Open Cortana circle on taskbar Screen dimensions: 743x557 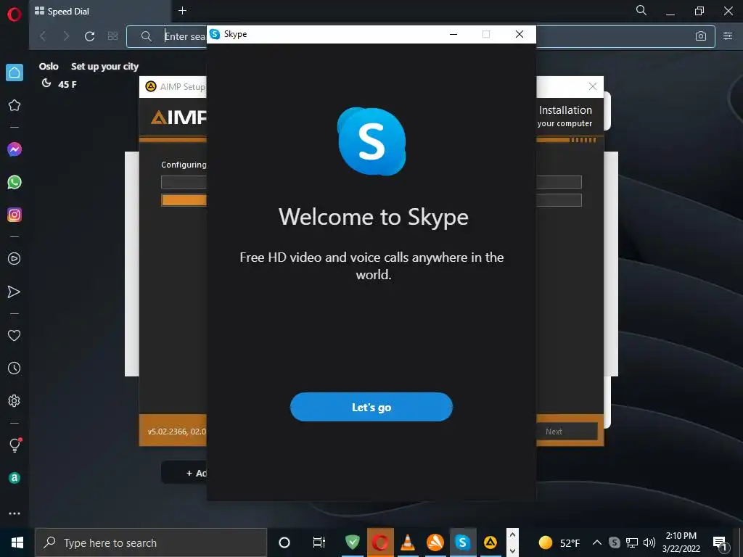pos(284,542)
